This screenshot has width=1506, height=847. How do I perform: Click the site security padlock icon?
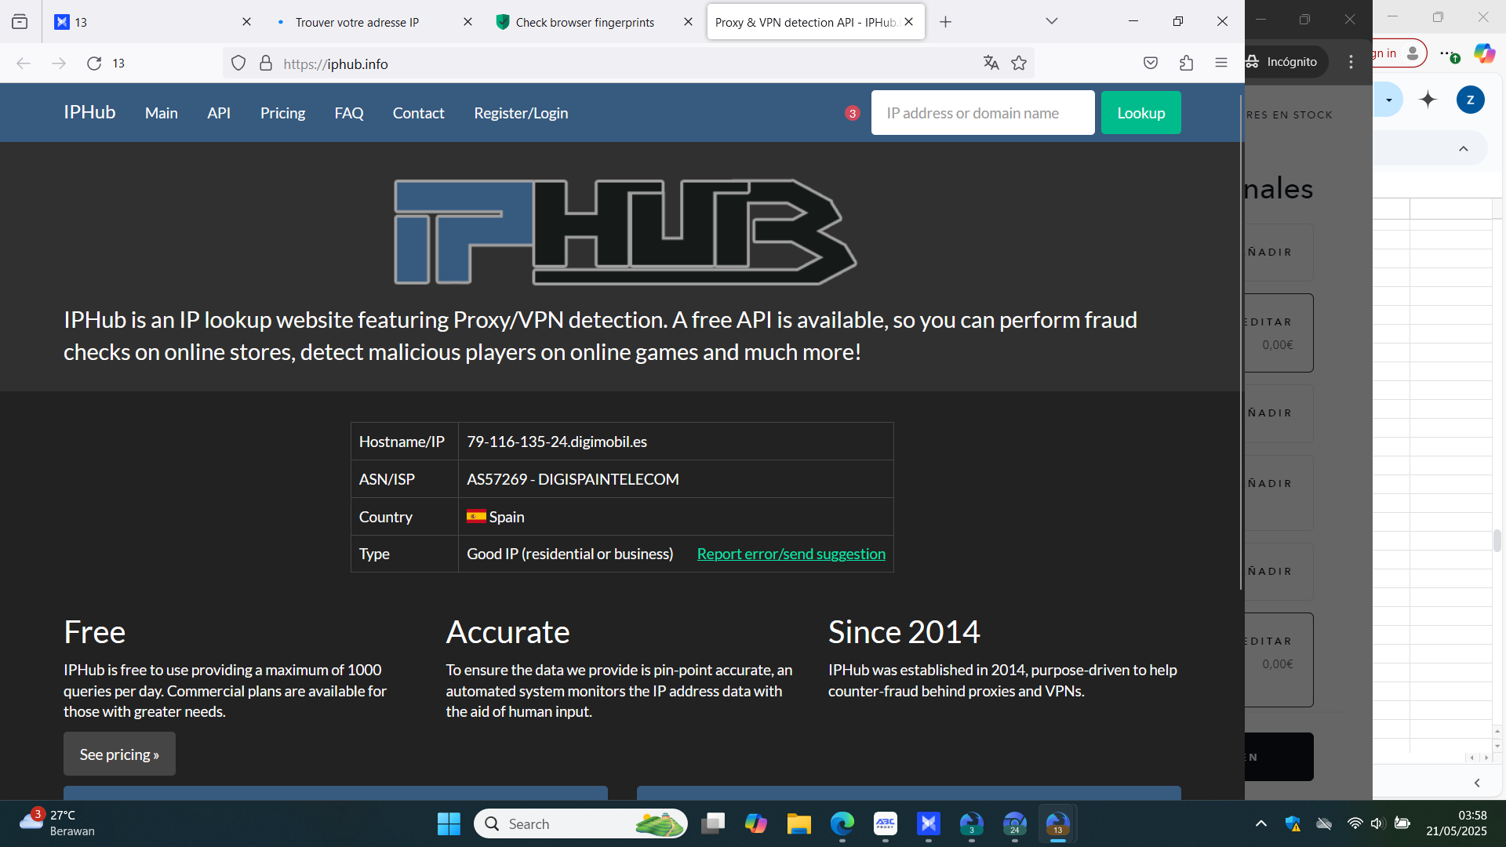tap(266, 64)
